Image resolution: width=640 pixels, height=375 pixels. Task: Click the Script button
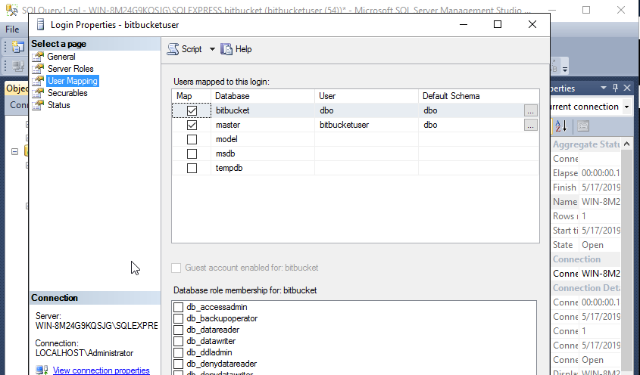(185, 49)
